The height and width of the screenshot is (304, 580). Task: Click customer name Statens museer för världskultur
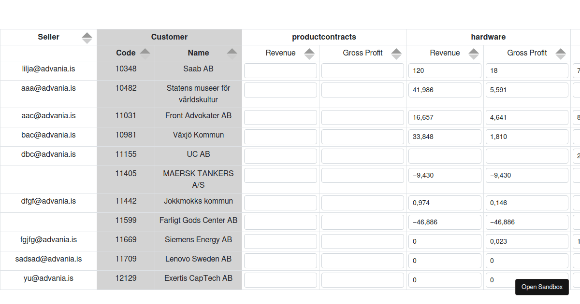coord(198,94)
